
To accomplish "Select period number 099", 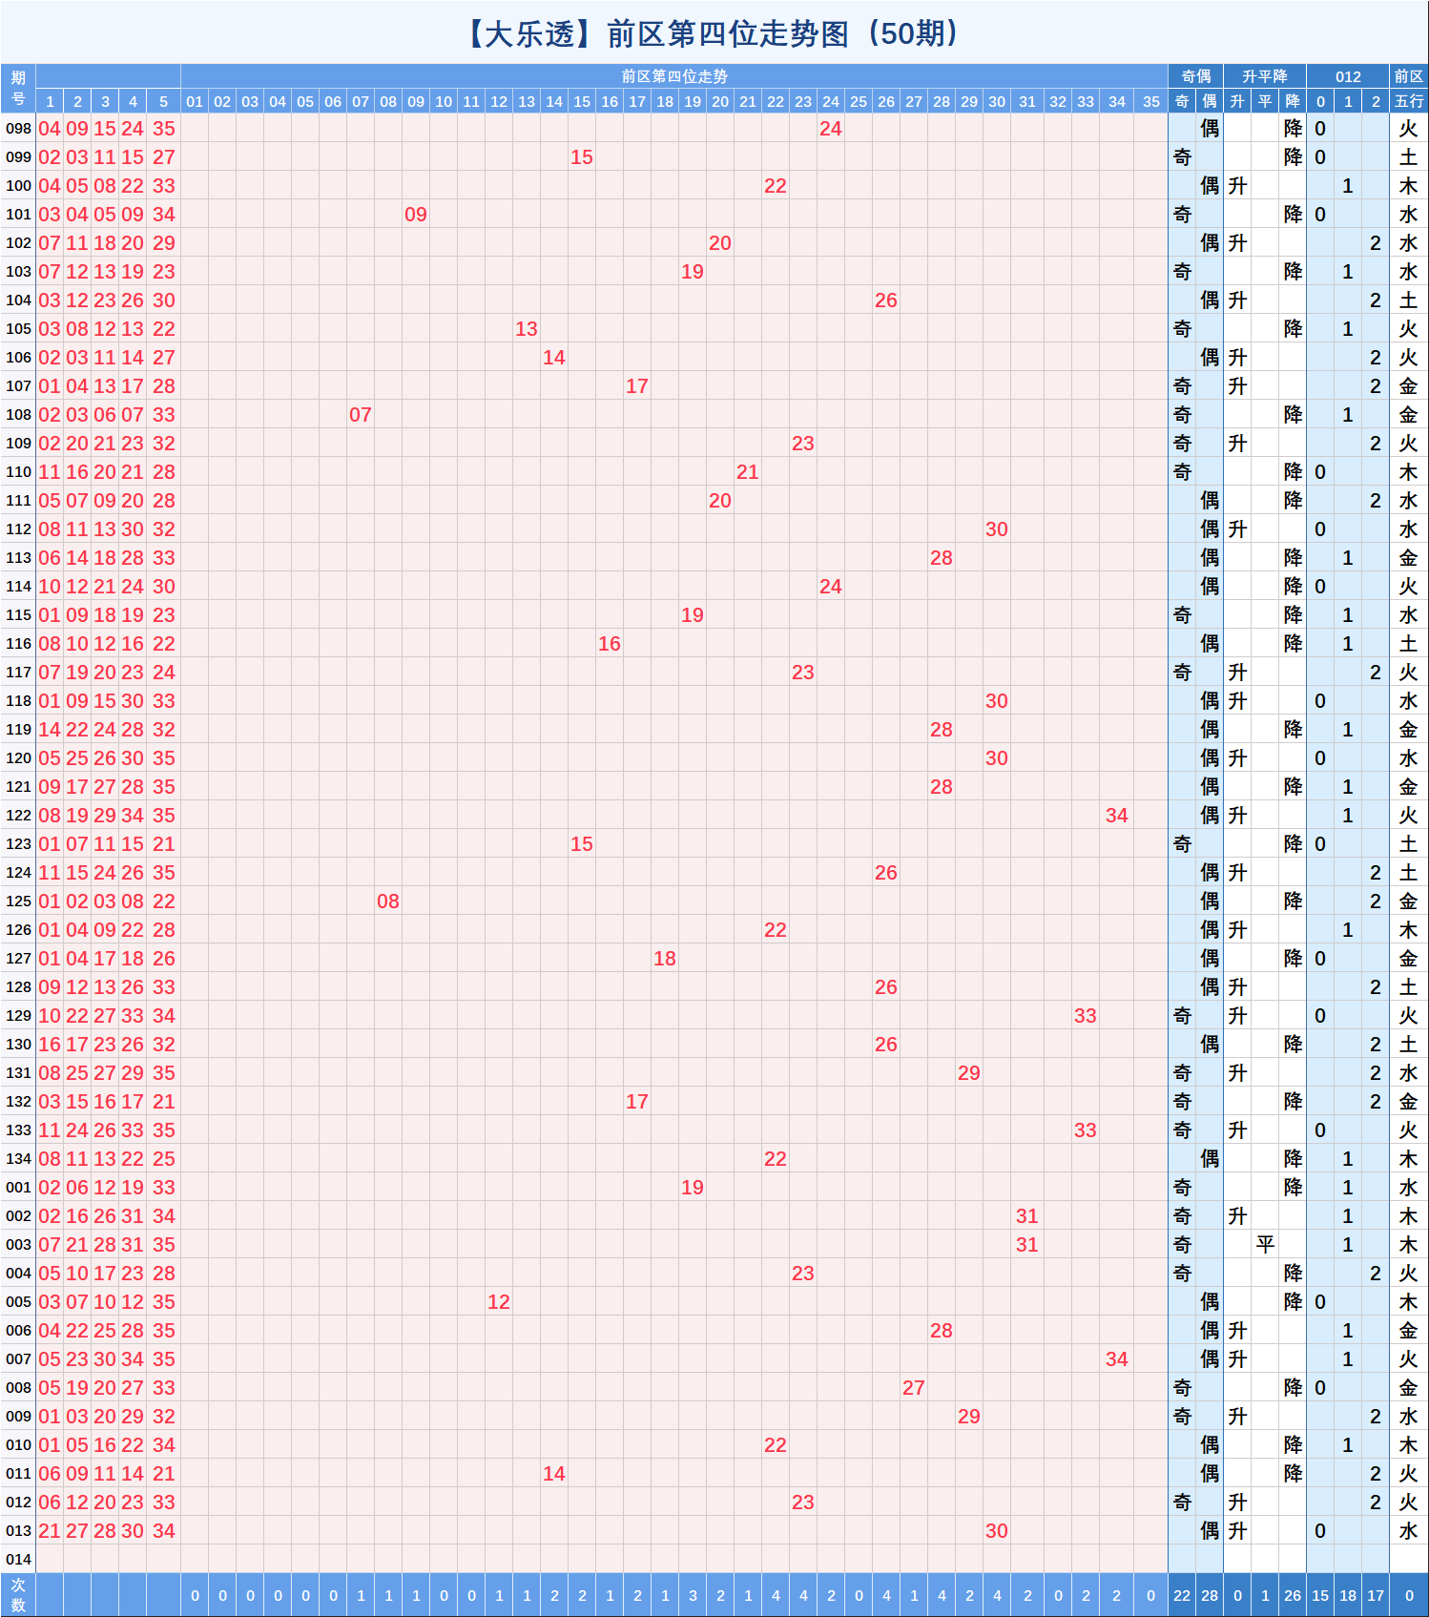I will [18, 157].
